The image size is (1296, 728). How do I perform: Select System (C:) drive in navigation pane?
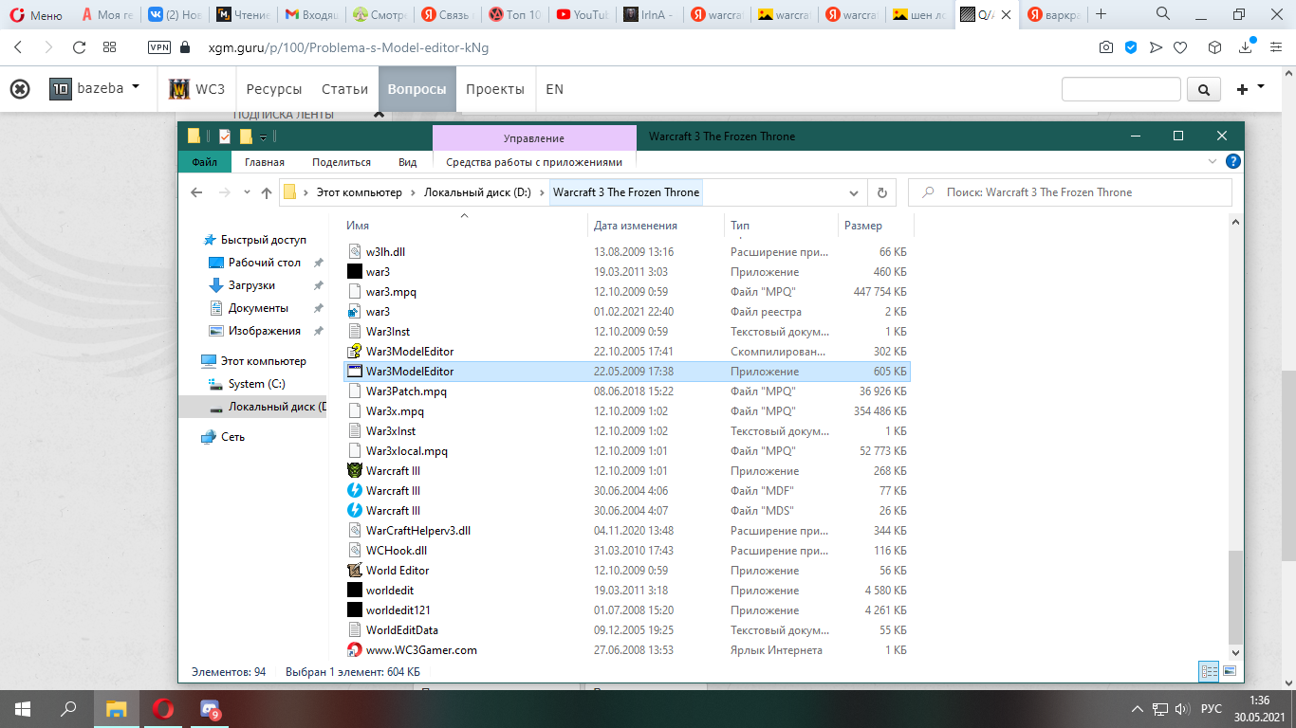pos(256,384)
